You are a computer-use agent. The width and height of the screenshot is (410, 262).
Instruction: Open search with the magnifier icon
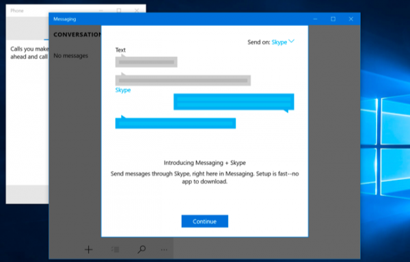[141, 250]
